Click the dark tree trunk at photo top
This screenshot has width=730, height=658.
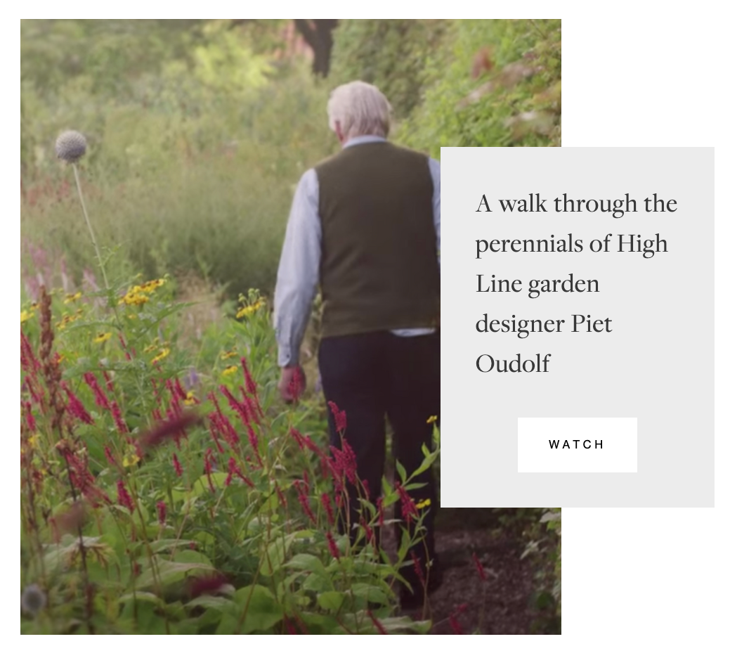pyautogui.click(x=320, y=46)
